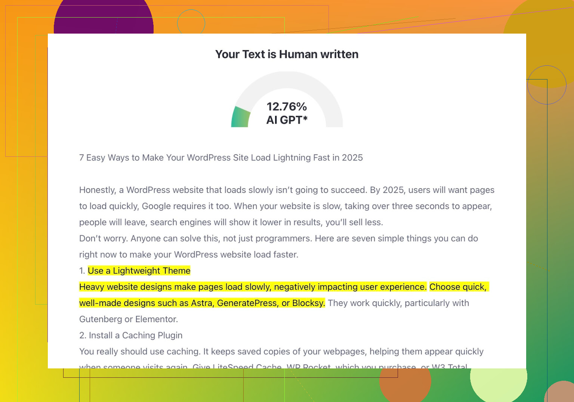Image resolution: width=574 pixels, height=402 pixels.
Task: Click the 12.76% score readout
Action: [287, 107]
